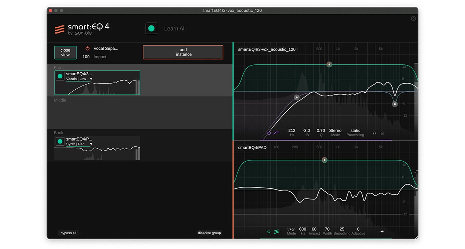The width and height of the screenshot is (465, 249).
Task: Toggle the learn button on smartEQ4/3... vocal instance
Action: 60,76
